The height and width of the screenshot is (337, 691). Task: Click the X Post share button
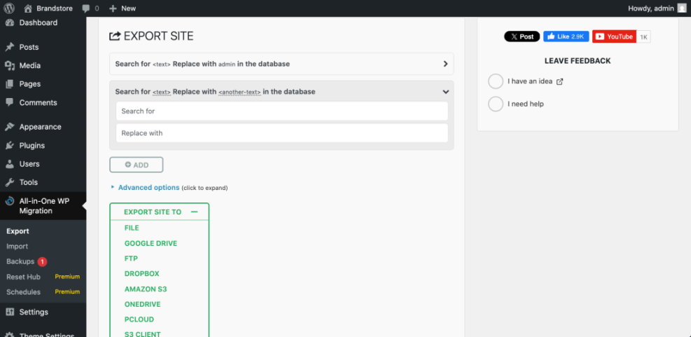click(x=522, y=36)
